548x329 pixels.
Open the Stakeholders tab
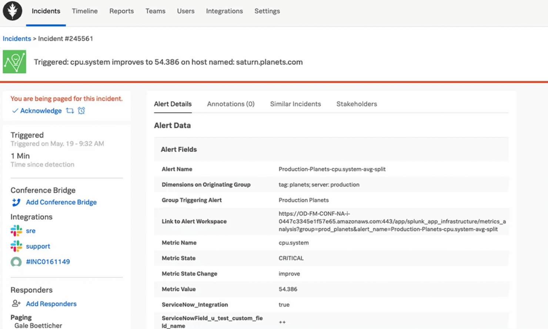pyautogui.click(x=356, y=104)
